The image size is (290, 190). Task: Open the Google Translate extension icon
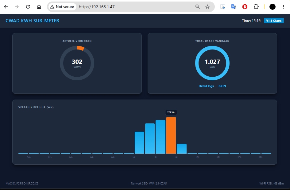[x=234, y=7]
